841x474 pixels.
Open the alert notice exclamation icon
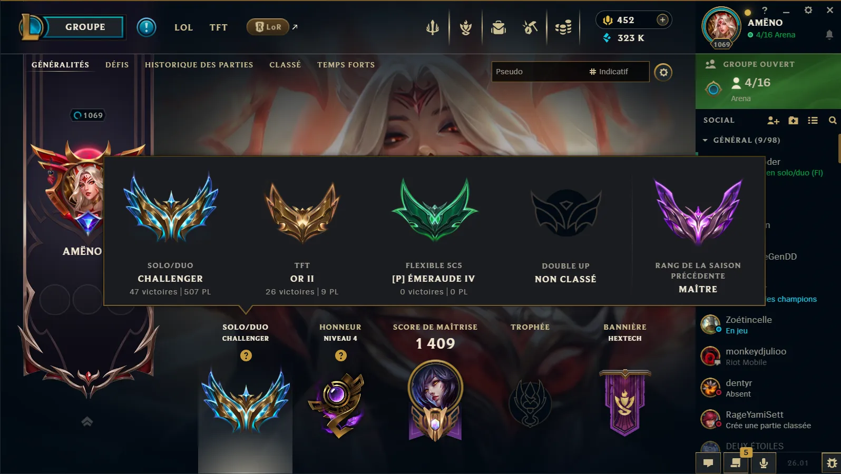click(x=146, y=27)
